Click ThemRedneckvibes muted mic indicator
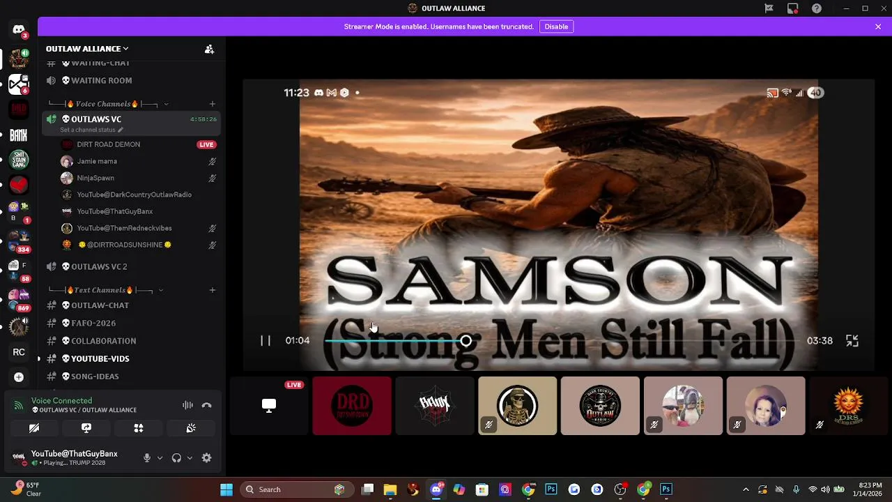 [213, 228]
